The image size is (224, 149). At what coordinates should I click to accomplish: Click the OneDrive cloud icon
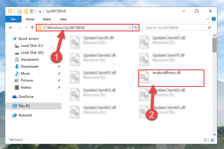15,97
